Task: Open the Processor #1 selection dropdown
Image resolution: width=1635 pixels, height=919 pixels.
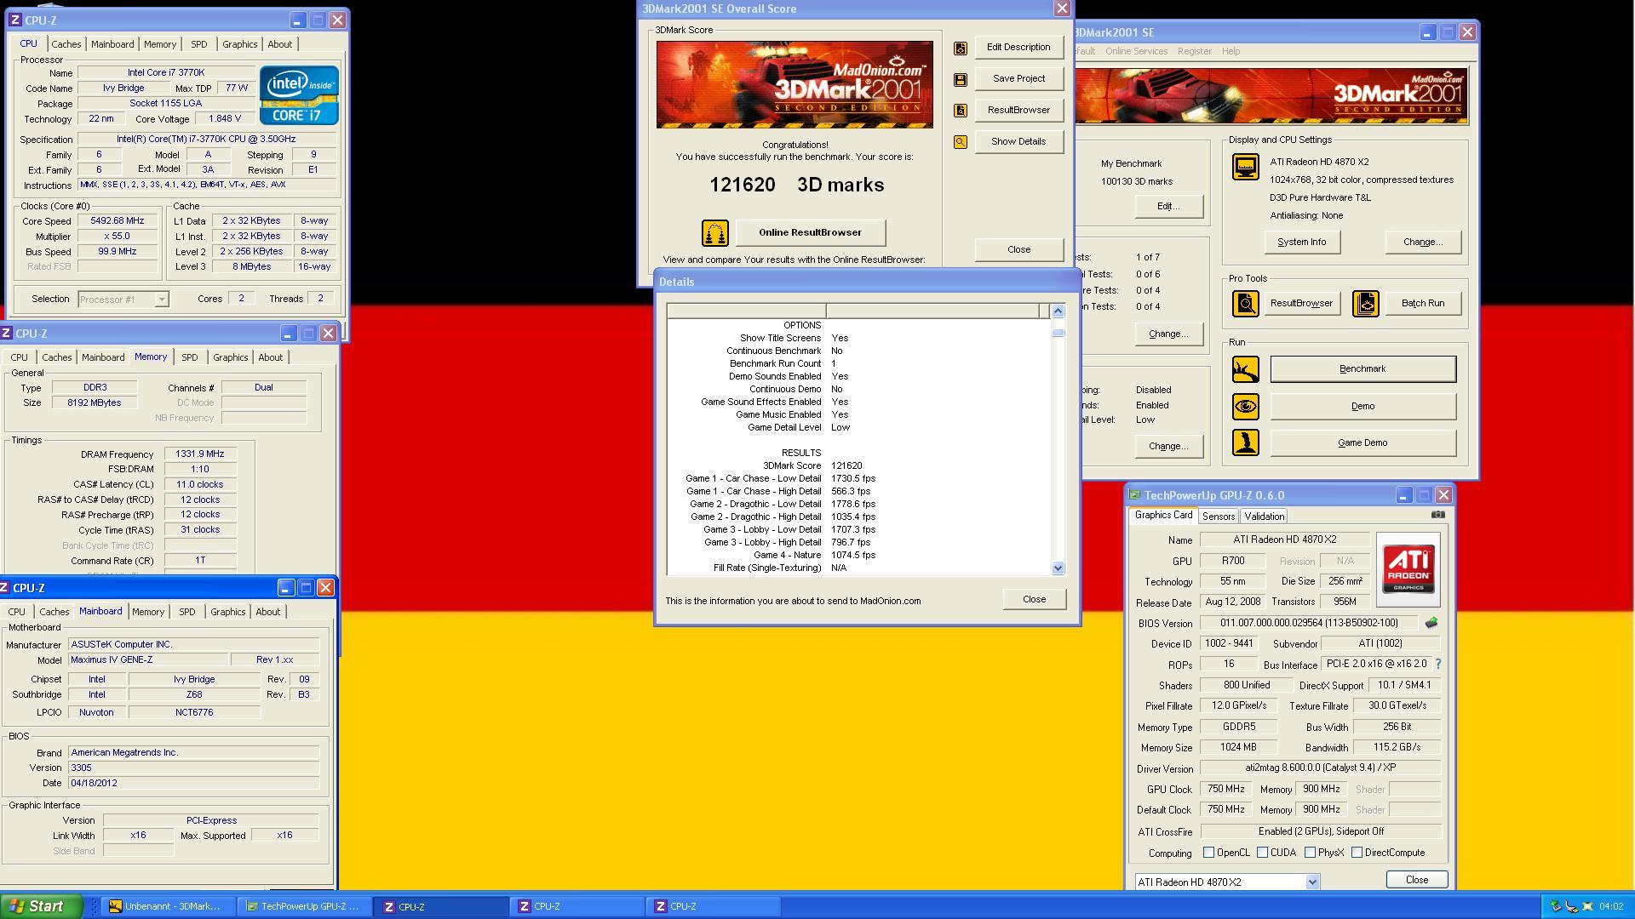Action: click(x=162, y=300)
